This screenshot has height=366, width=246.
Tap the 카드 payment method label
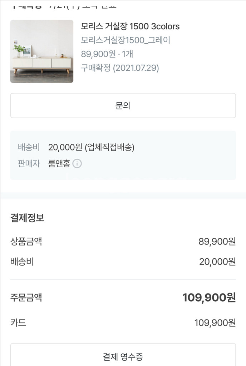pyautogui.click(x=18, y=323)
